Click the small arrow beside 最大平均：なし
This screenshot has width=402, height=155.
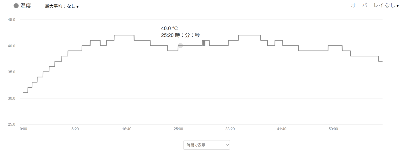pyautogui.click(x=77, y=7)
